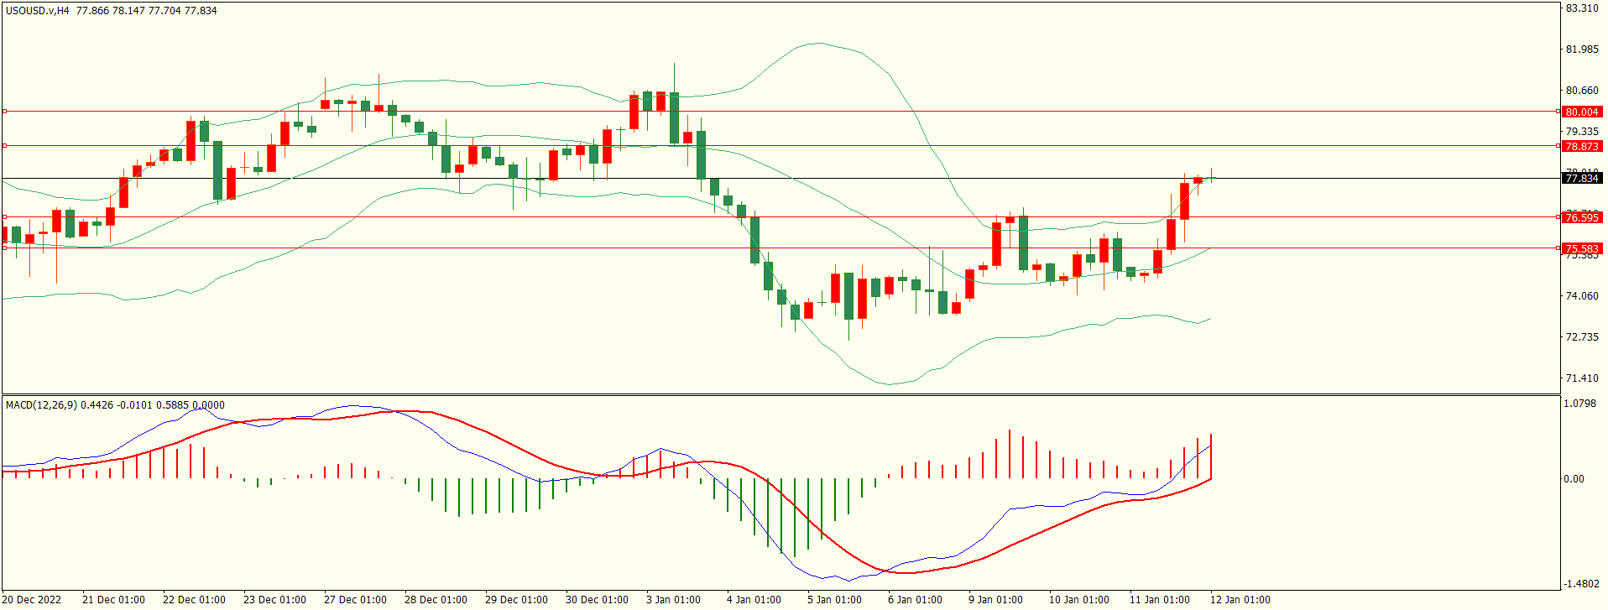Click the 83.310 top price scale value

tap(1581, 8)
